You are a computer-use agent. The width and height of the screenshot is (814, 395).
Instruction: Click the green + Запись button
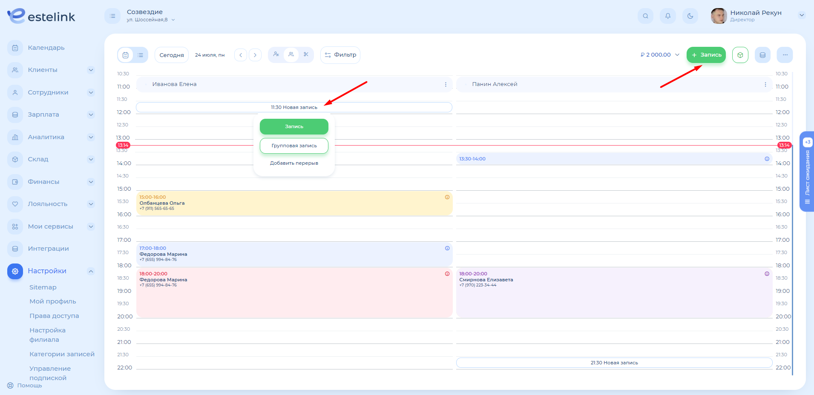click(706, 55)
